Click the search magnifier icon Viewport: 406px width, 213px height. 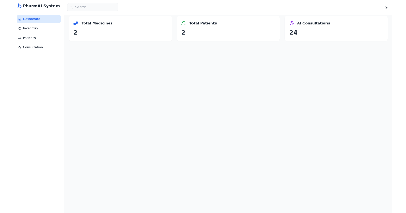tap(71, 7)
